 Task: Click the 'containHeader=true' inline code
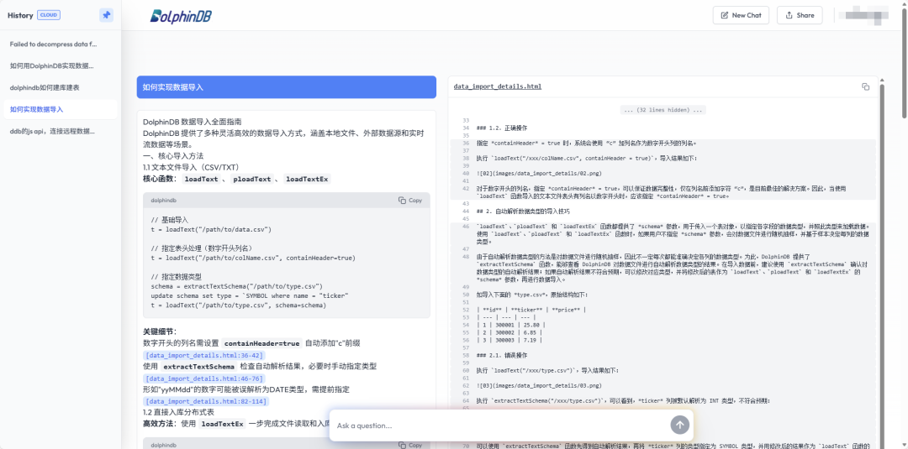pos(261,343)
